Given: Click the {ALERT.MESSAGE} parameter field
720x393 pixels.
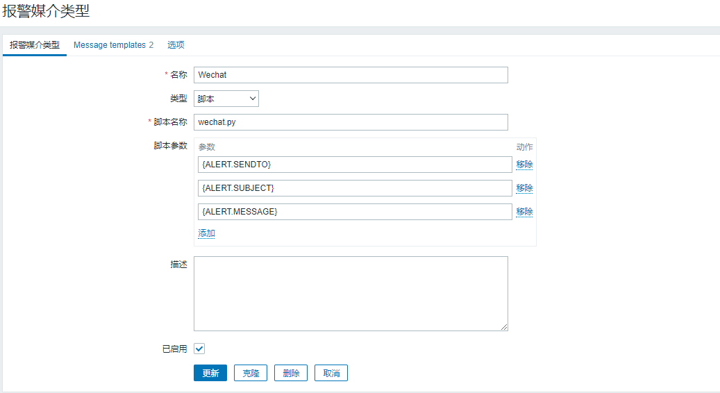Looking at the screenshot, I should [x=354, y=212].
